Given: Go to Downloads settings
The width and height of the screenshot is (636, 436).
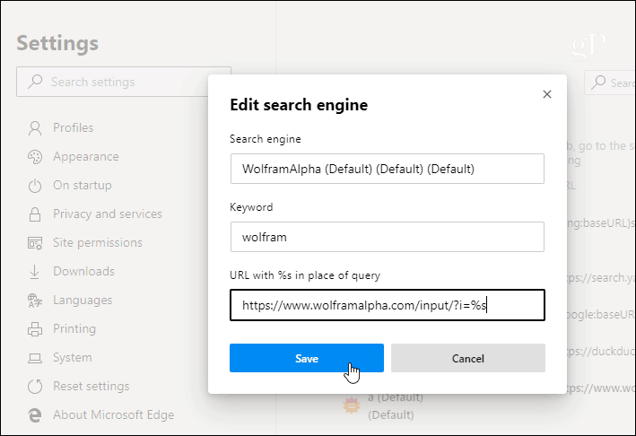Looking at the screenshot, I should tap(84, 271).
